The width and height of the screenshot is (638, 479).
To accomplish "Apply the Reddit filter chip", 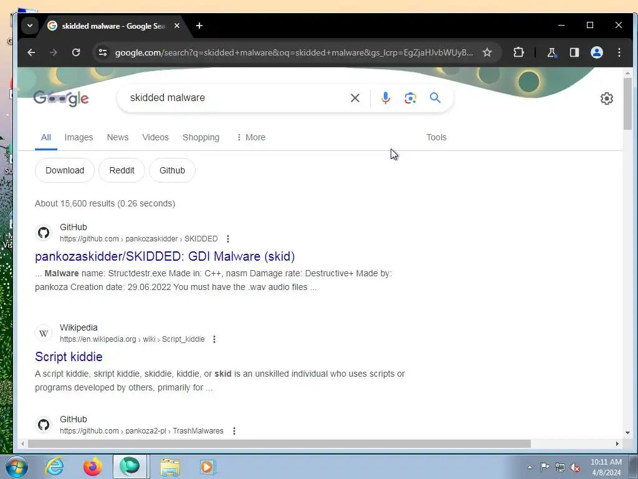I will pos(121,170).
